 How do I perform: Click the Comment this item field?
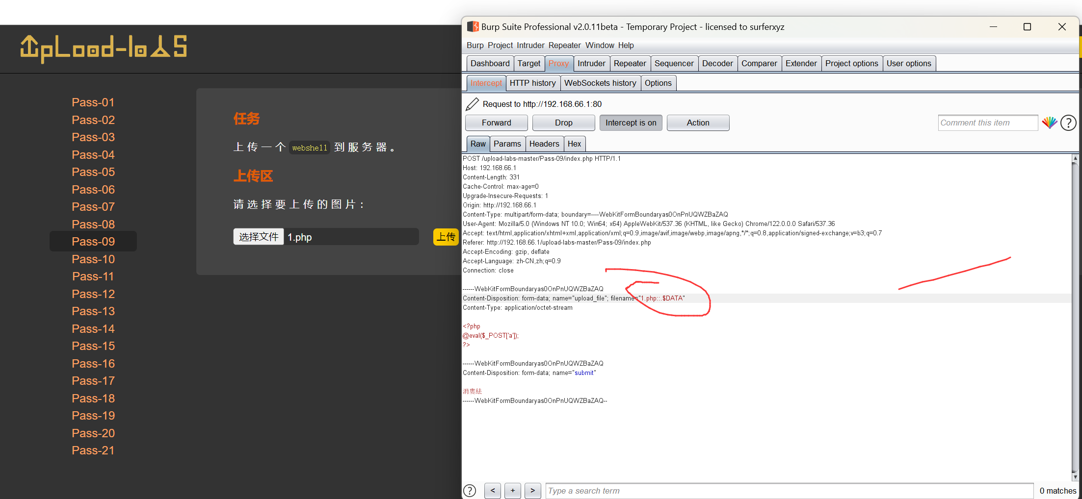[x=988, y=123]
